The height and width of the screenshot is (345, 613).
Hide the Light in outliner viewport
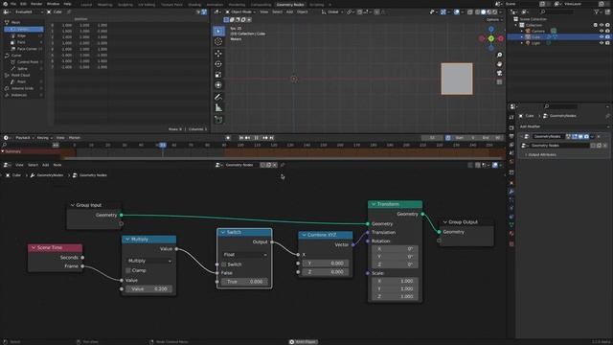(602, 43)
